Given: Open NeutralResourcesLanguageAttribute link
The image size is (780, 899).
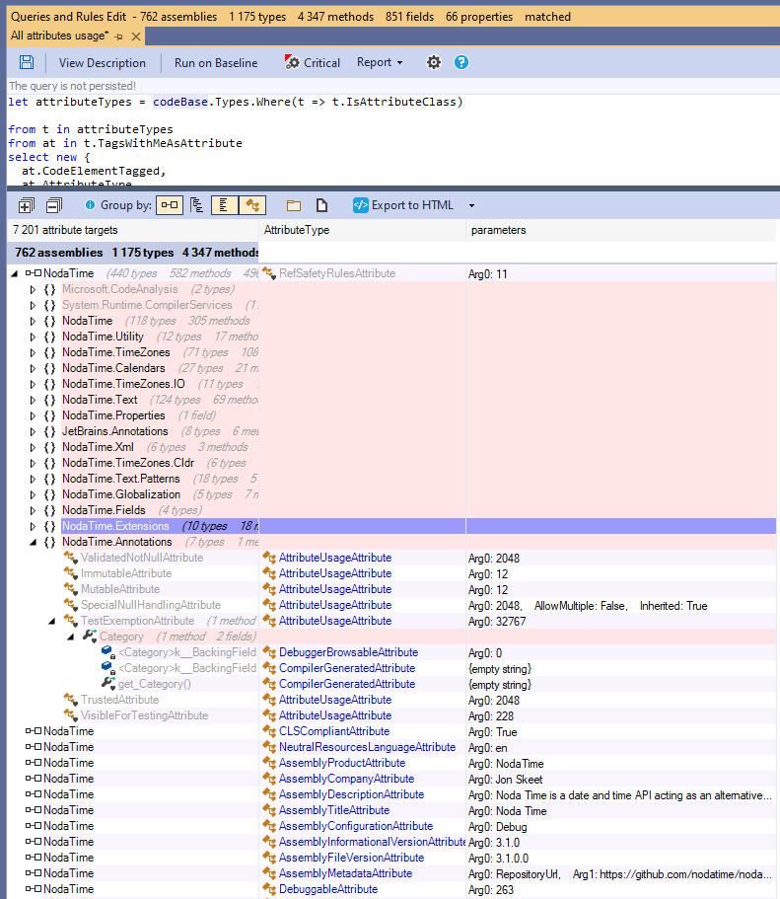Looking at the screenshot, I should pyautogui.click(x=368, y=747).
